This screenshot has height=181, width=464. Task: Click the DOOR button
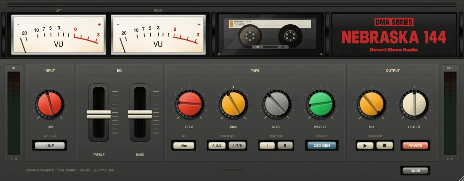(415, 171)
